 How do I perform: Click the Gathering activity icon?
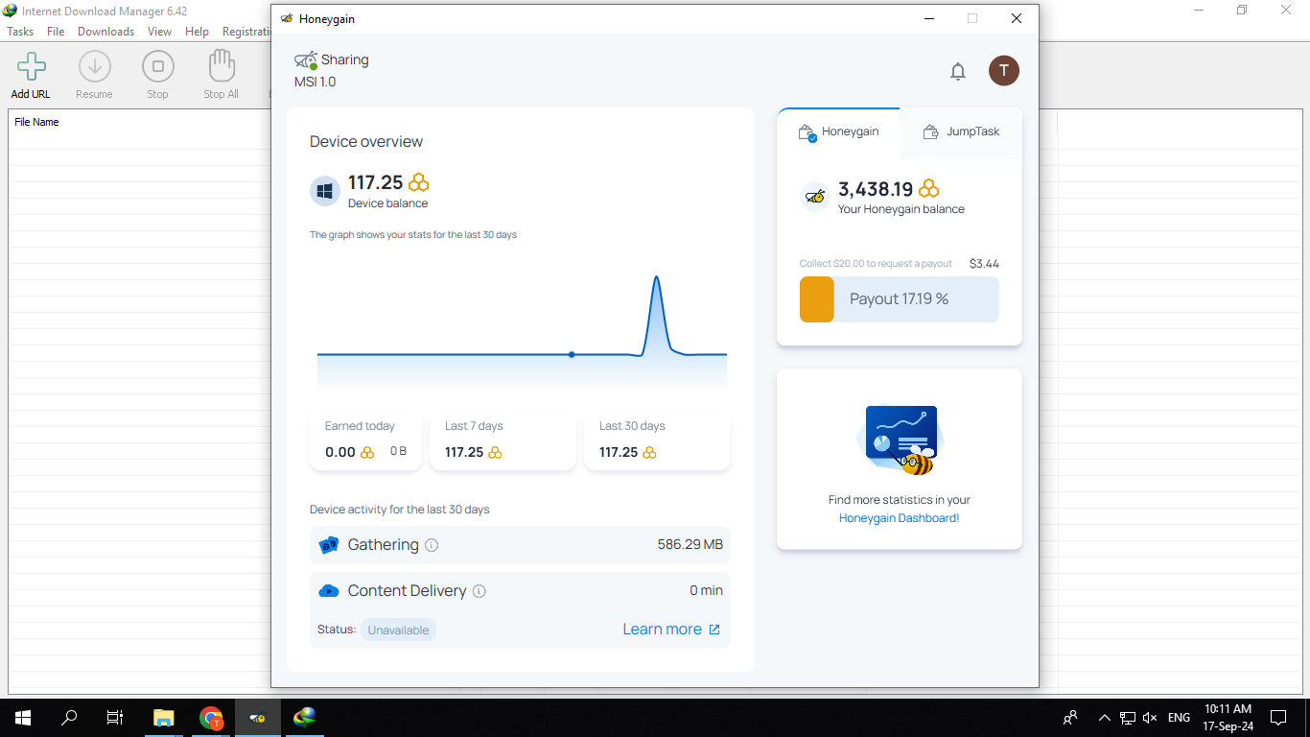[329, 544]
